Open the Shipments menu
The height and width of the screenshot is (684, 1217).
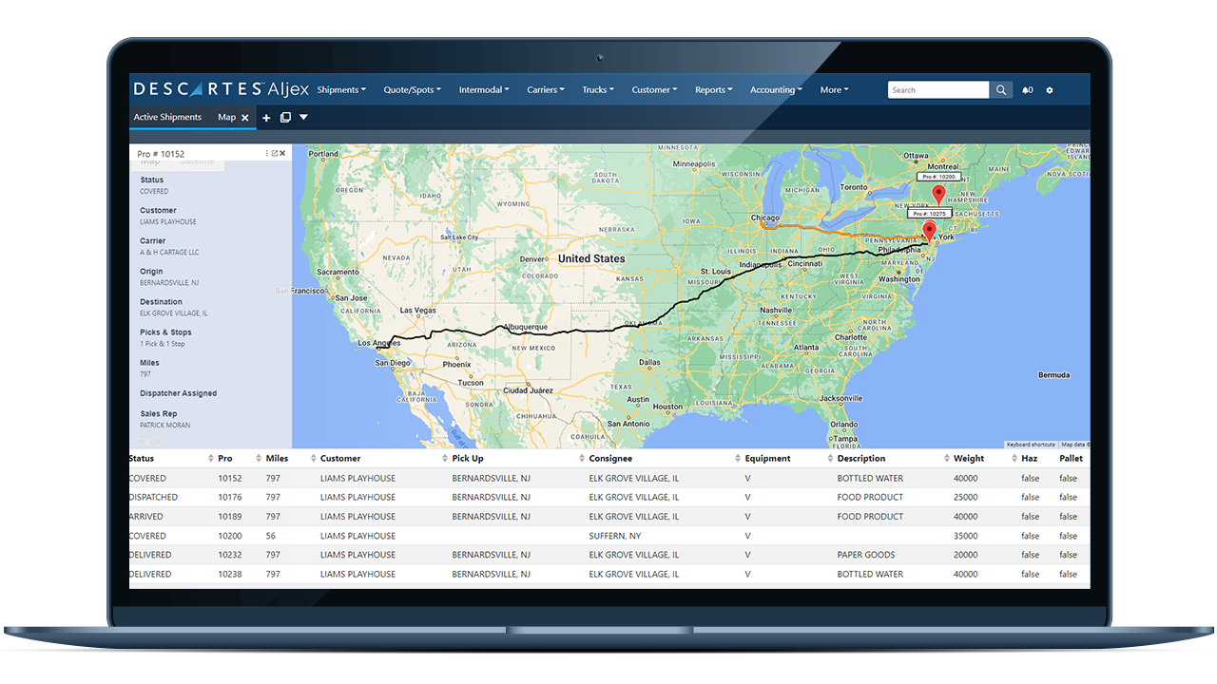tap(341, 90)
